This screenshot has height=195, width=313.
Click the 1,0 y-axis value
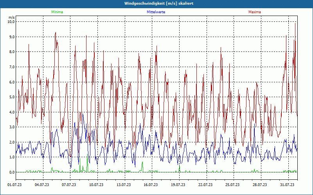[12, 157]
